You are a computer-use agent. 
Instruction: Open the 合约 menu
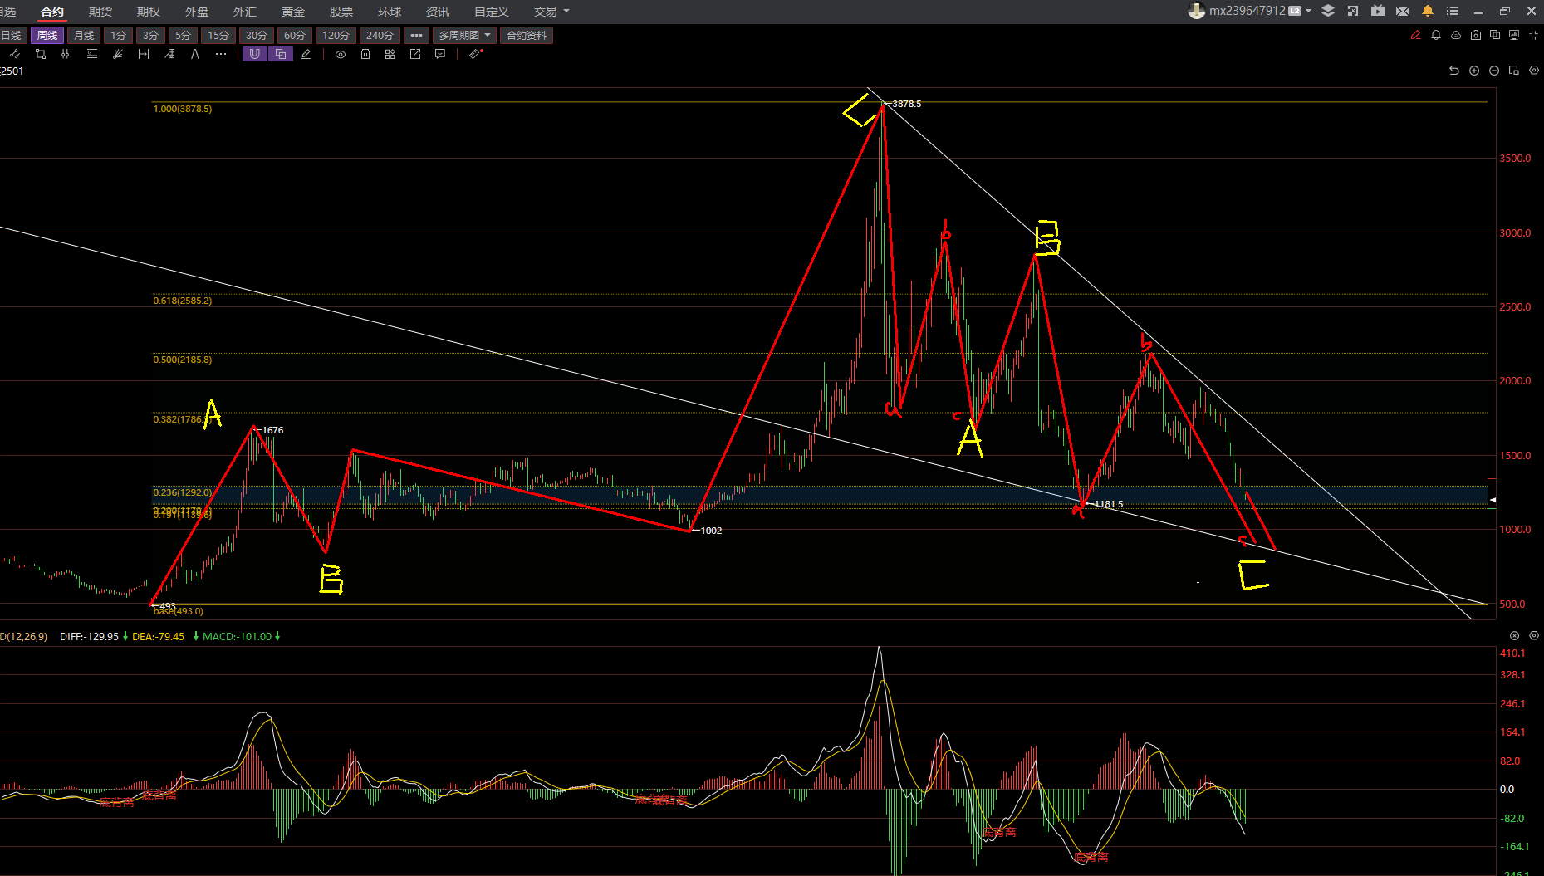click(x=52, y=12)
